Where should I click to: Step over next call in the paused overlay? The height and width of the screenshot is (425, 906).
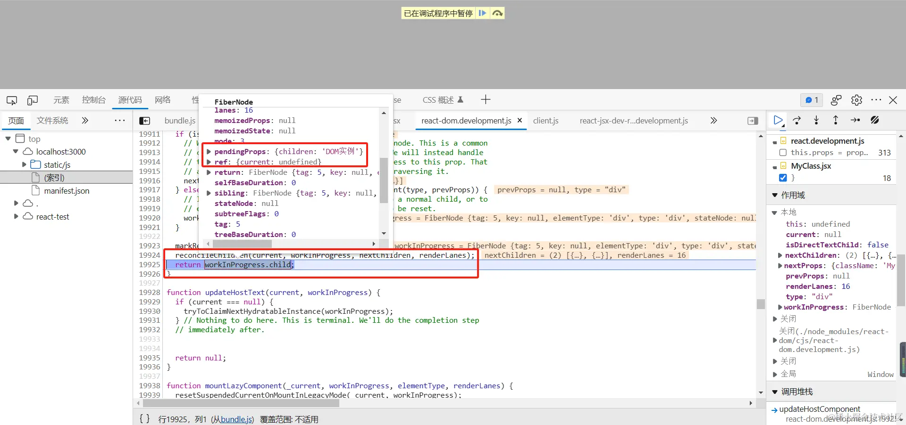click(x=497, y=13)
